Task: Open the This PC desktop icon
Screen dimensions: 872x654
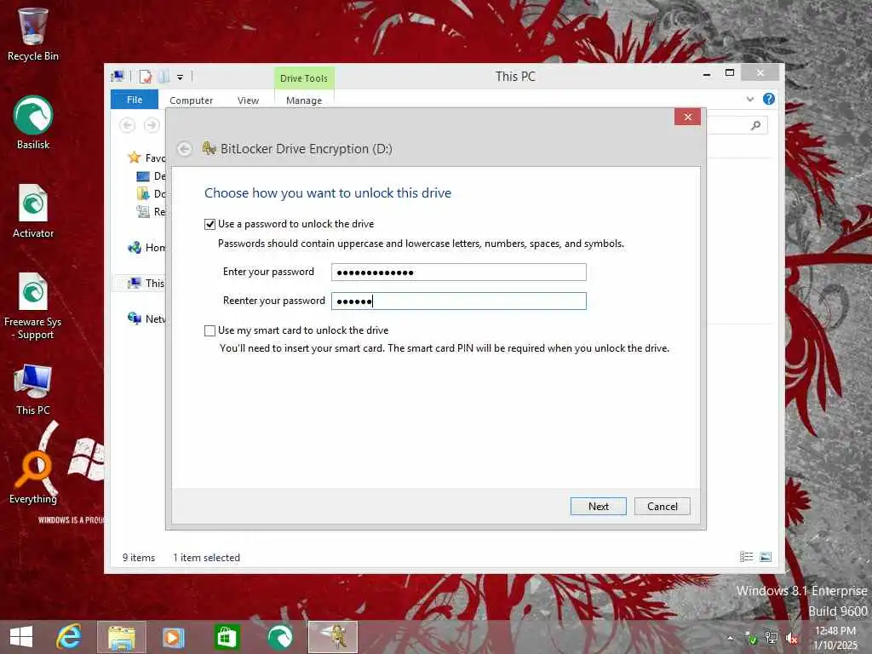Action: [33, 389]
